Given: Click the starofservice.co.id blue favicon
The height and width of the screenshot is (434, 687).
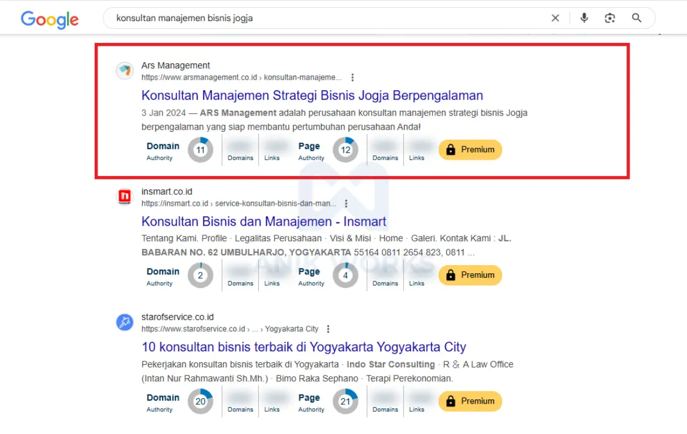Looking at the screenshot, I should (x=124, y=322).
